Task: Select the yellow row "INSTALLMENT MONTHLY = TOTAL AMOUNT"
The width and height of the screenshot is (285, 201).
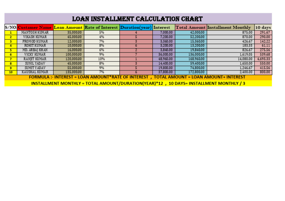Action: [x=138, y=83]
